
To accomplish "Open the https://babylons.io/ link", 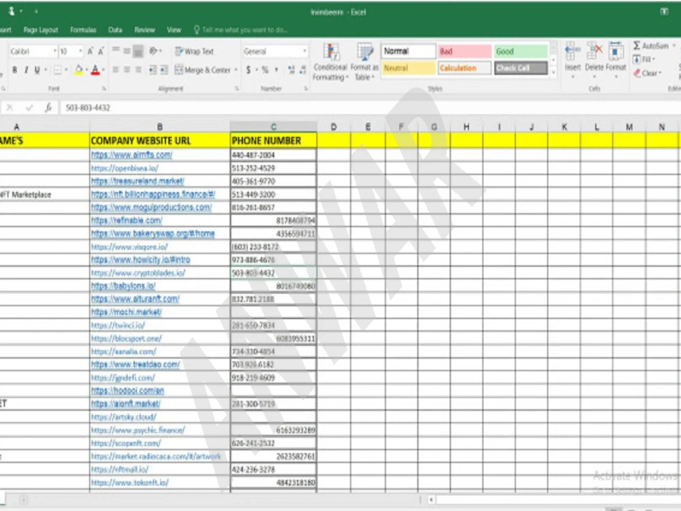I will click(x=123, y=286).
